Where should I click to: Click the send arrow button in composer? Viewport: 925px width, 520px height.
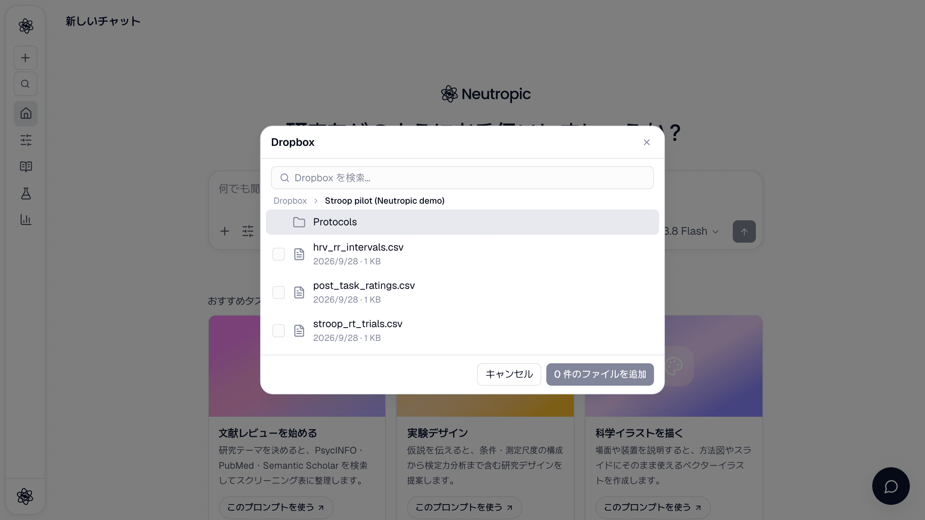tap(744, 231)
